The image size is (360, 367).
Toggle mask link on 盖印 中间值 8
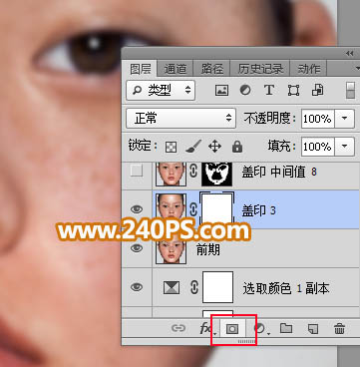(193, 172)
